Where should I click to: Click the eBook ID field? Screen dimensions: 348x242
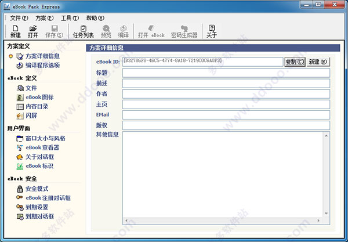[202, 62]
